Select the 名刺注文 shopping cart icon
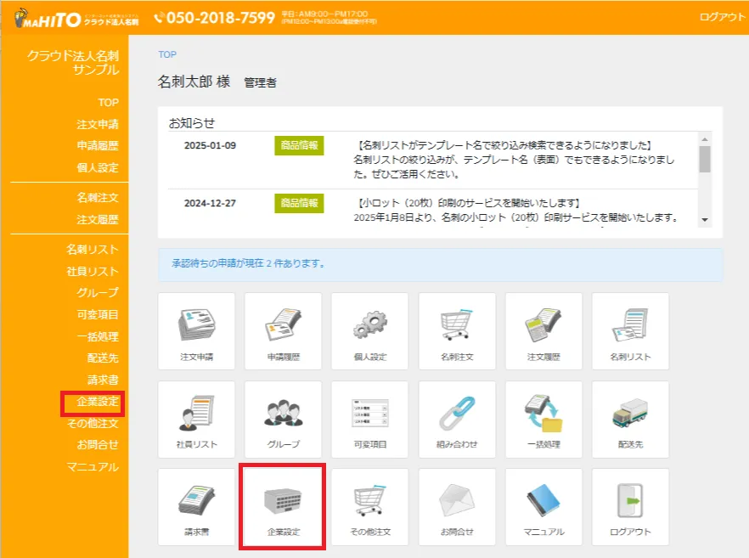The image size is (749, 558). pyautogui.click(x=456, y=331)
